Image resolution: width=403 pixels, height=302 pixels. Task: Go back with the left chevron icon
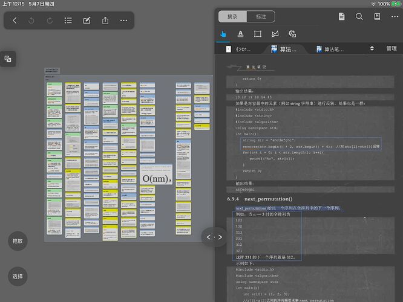[x=15, y=21]
